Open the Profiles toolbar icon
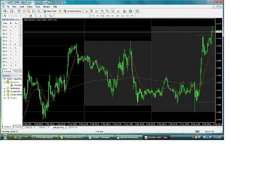Viewport: 280px width, 175px height. point(12,11)
